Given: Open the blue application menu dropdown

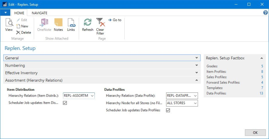Looking at the screenshot, I should click(5, 13).
